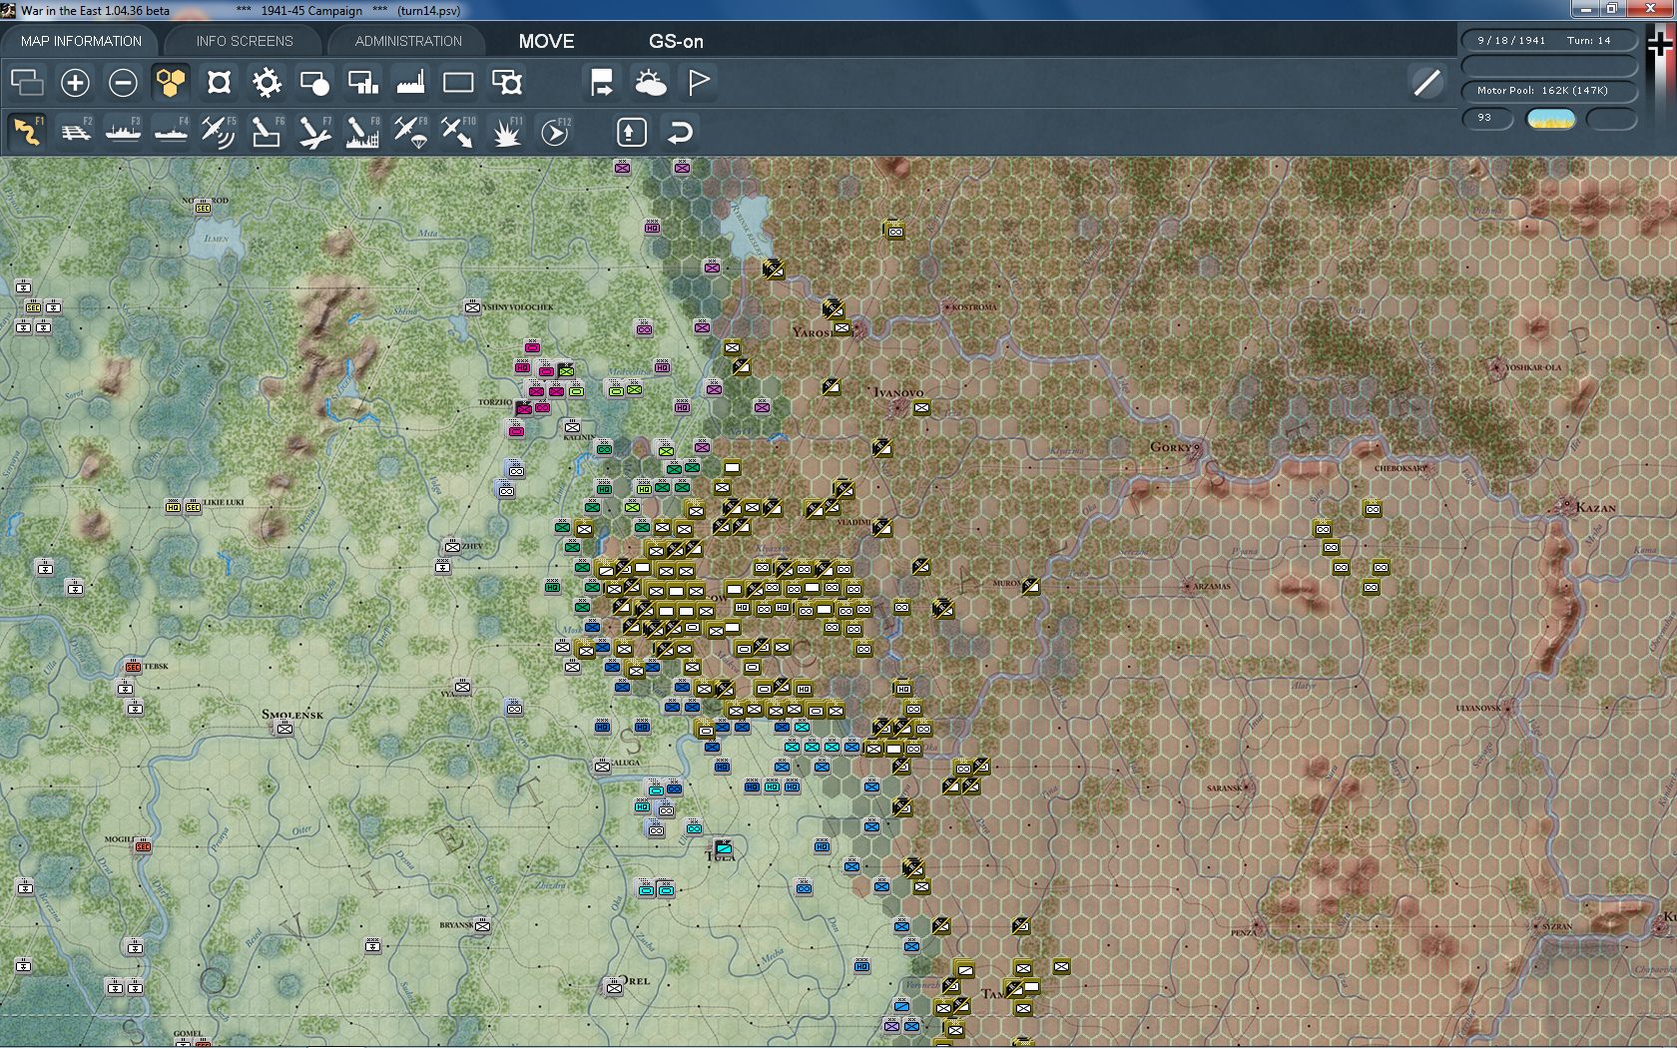Select the F9 air transport mode icon
This screenshot has height=1048, width=1677.
[410, 132]
